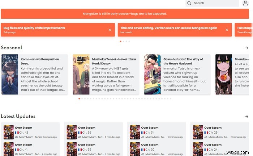Open Over Steam Ch. 24 entry
Viewport: 253px width, 156px height.
point(219,149)
